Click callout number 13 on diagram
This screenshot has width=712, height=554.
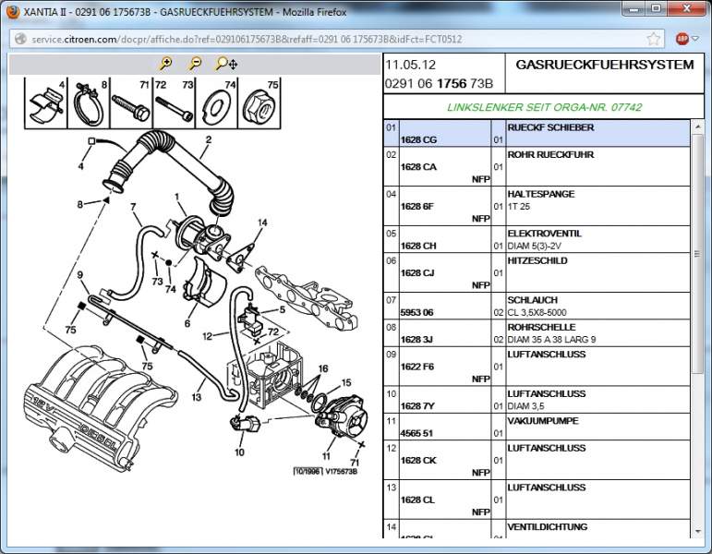tap(196, 397)
